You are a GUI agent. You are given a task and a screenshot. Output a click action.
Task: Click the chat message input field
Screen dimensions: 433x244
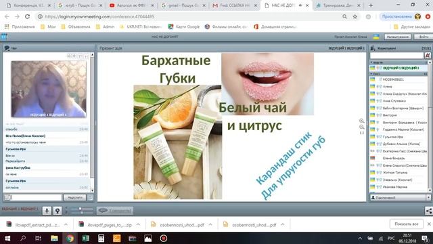[37, 197]
